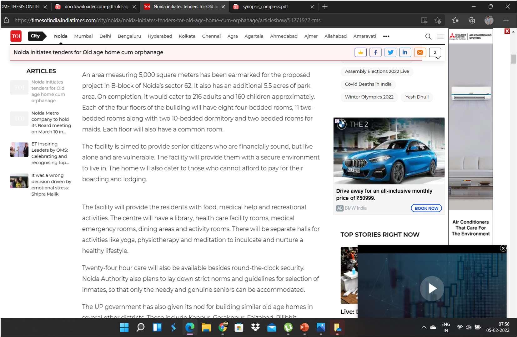Show hidden system tray icons

pyautogui.click(x=424, y=327)
